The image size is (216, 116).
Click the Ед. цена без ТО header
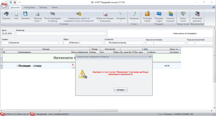127,52
